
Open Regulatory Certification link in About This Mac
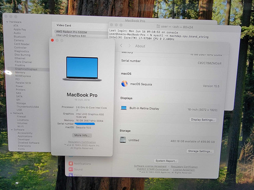pos(82,142)
